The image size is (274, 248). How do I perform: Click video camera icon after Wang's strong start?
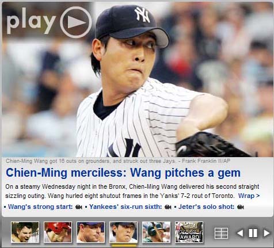[79, 207]
